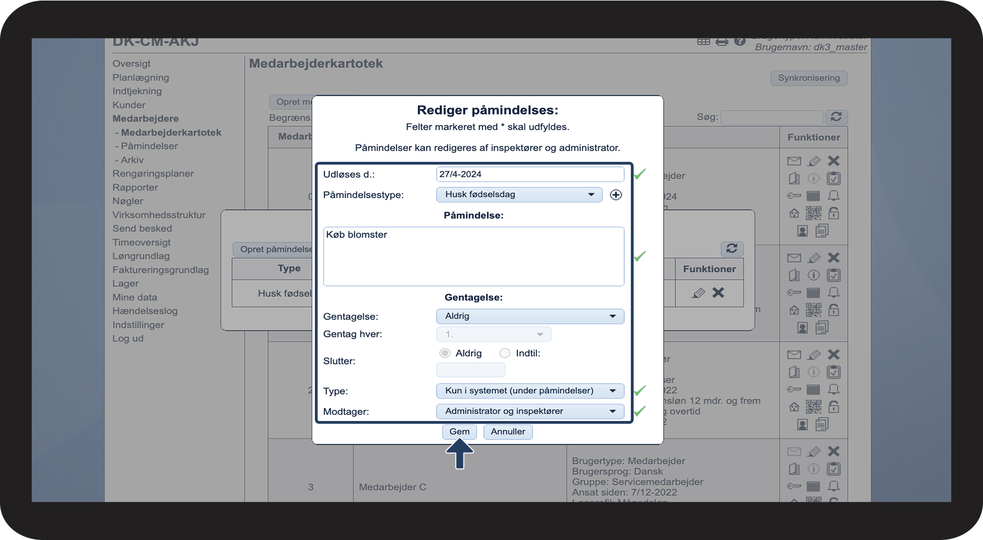Click the plus icon beside Påmindelsestype
The image size is (983, 540).
tap(615, 195)
